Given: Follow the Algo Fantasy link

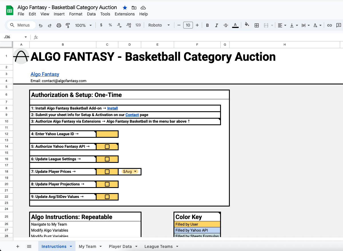Looking at the screenshot, I should tap(45, 74).
